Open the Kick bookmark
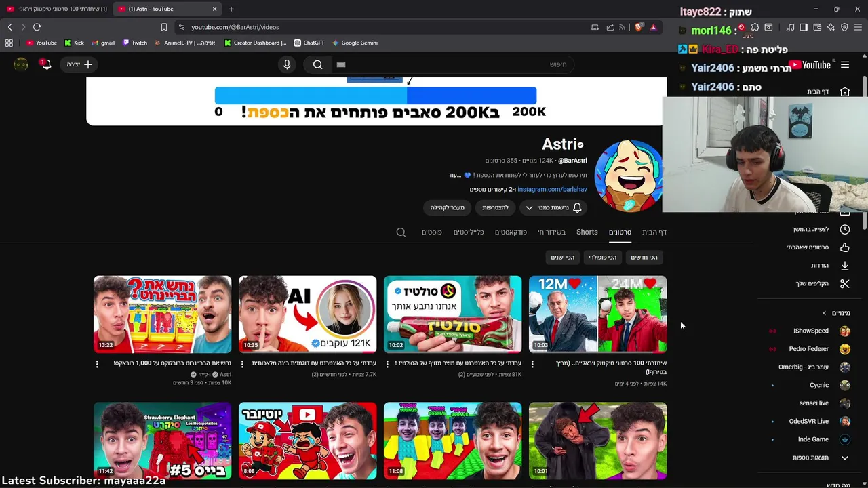 (x=74, y=43)
